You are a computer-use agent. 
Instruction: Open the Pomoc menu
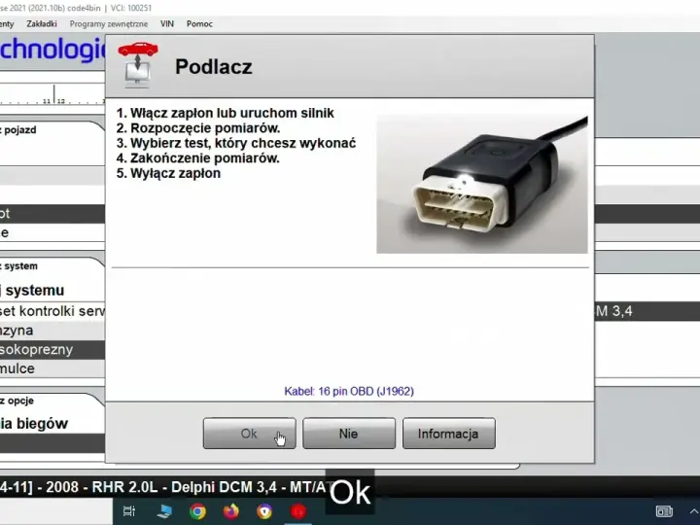(x=199, y=24)
